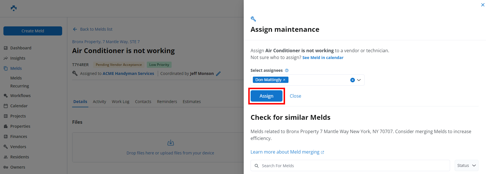This screenshot has width=486, height=174.
Task: Open the Work Log tab
Action: (120, 102)
